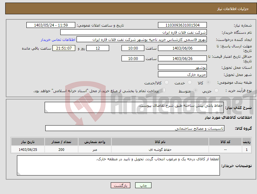This screenshot has width=257, height=194.
Task: Select the خدمت radio button
Action: [x=190, y=82]
